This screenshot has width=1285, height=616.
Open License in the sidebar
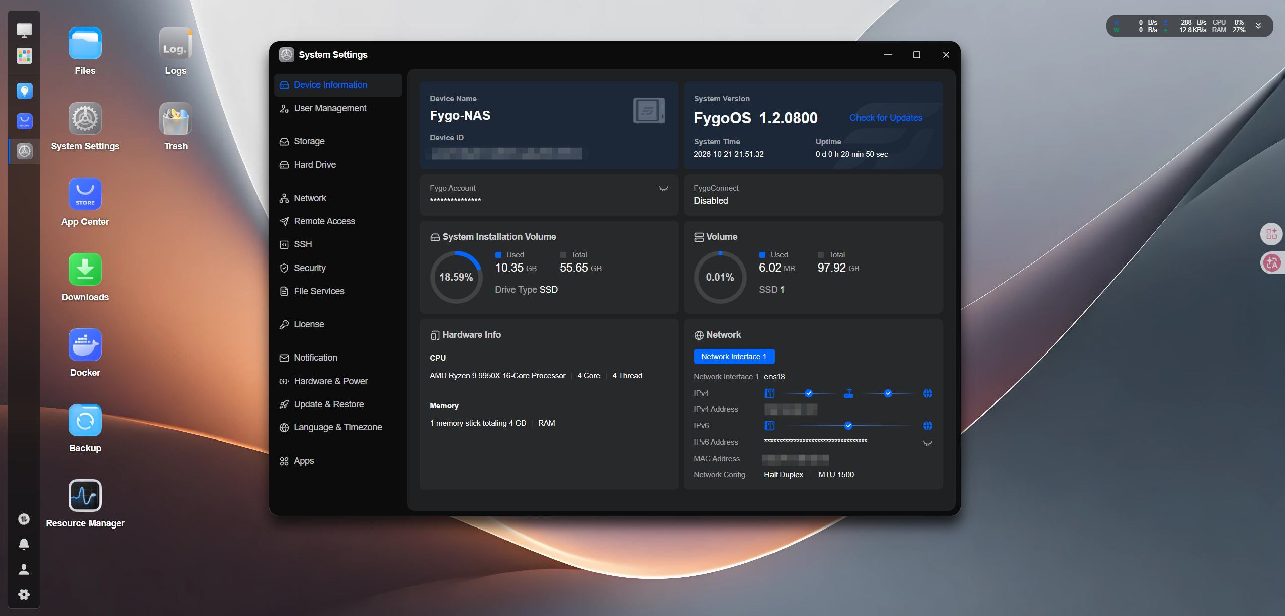338,324
